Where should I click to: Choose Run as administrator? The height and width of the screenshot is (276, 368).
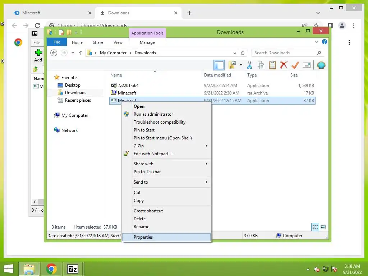[x=166, y=114]
